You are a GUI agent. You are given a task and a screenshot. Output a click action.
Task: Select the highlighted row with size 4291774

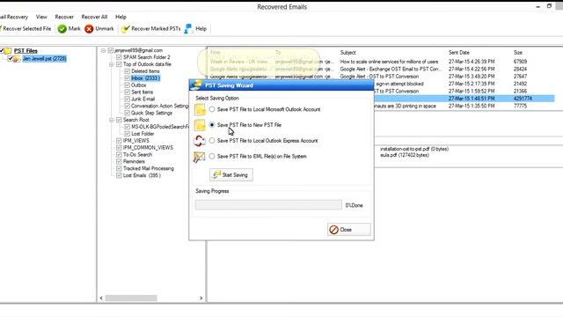pyautogui.click(x=464, y=99)
